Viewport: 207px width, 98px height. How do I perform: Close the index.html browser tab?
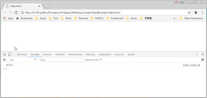pyautogui.click(x=39, y=6)
